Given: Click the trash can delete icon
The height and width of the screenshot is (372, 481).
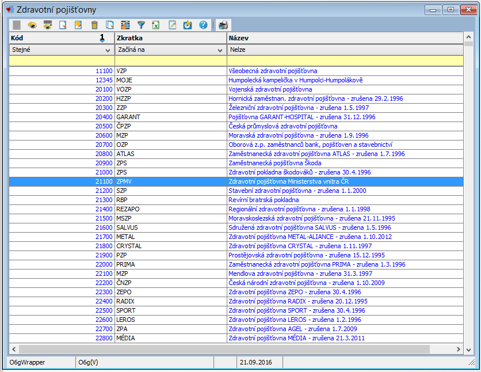Looking at the screenshot, I should pos(94,25).
